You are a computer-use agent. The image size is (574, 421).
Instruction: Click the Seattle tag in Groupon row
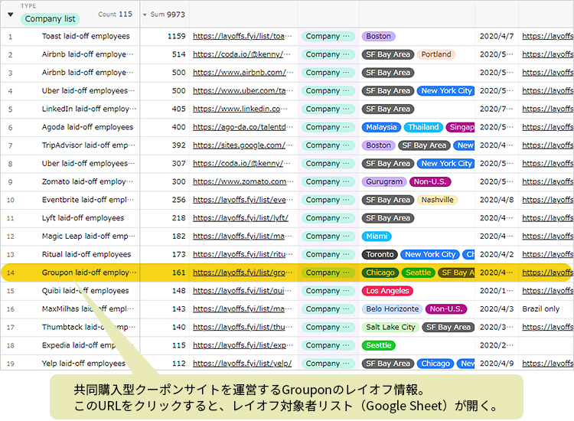pyautogui.click(x=419, y=273)
